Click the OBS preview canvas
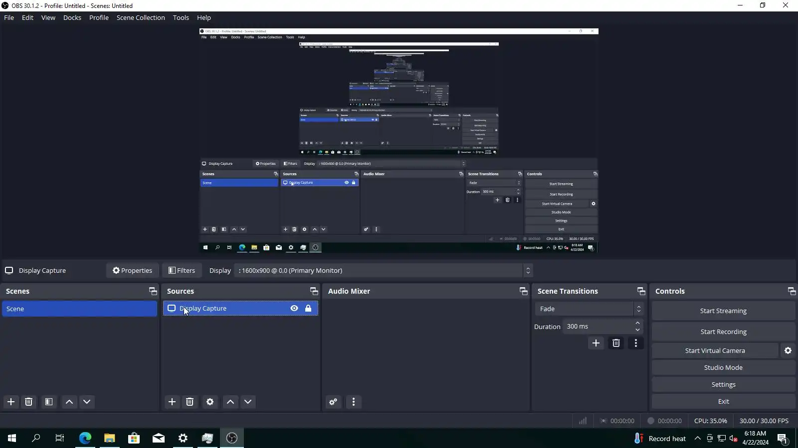798x448 pixels. click(x=399, y=140)
